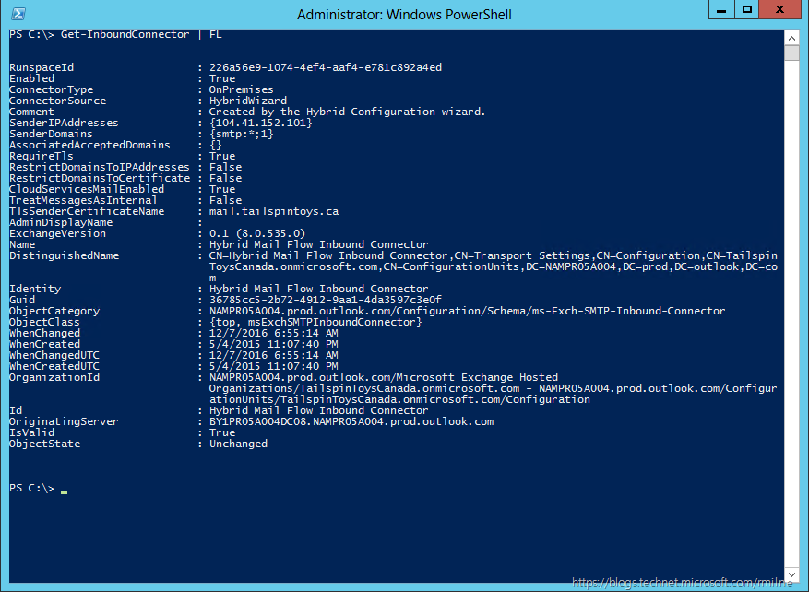Minimize the PowerShell window

[x=722, y=10]
